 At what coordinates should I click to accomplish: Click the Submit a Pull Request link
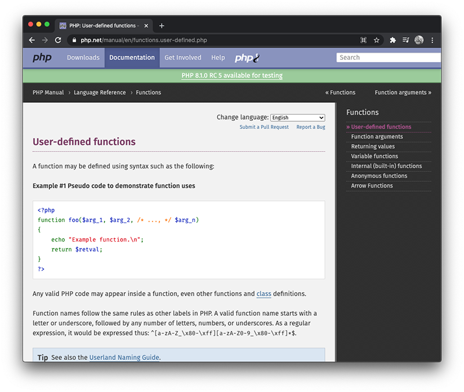(264, 127)
